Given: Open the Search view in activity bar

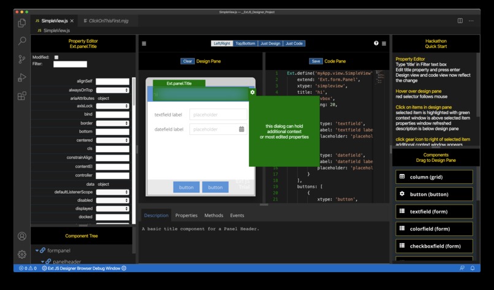Looking at the screenshot, I should 21,40.
